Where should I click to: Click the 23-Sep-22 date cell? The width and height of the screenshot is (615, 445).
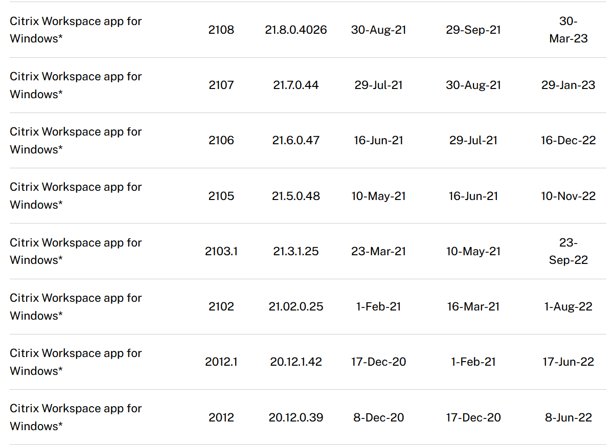[x=568, y=251]
